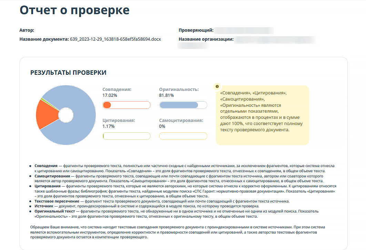Click the 'Оригинальность:' label
Viewport: 366px width, 250px height.
point(179,90)
